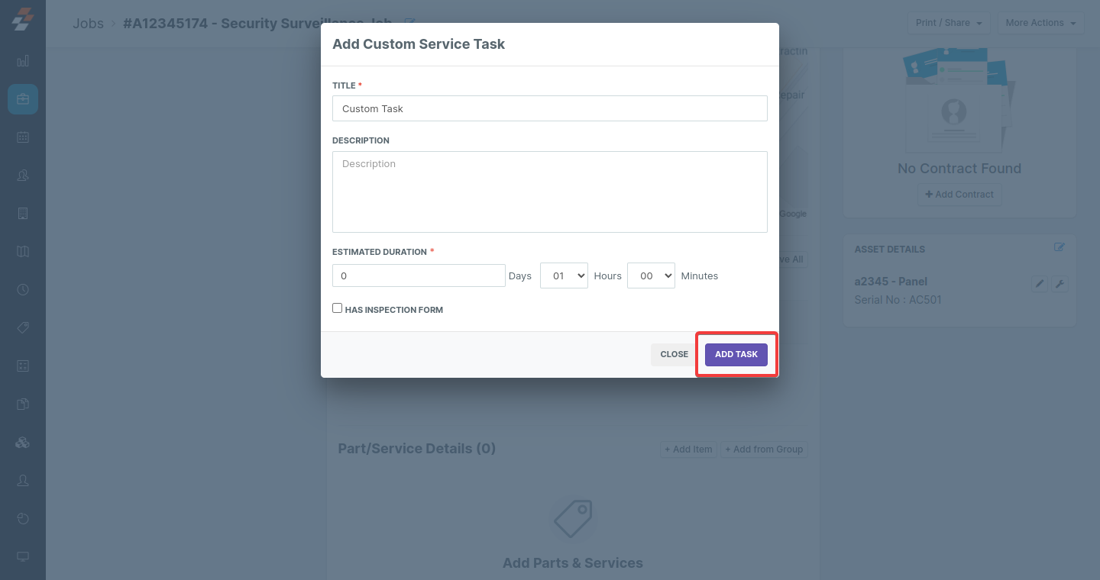Click the pencil icon beside a2345 - Panel
The width and height of the screenshot is (1100, 580).
pyautogui.click(x=1039, y=284)
